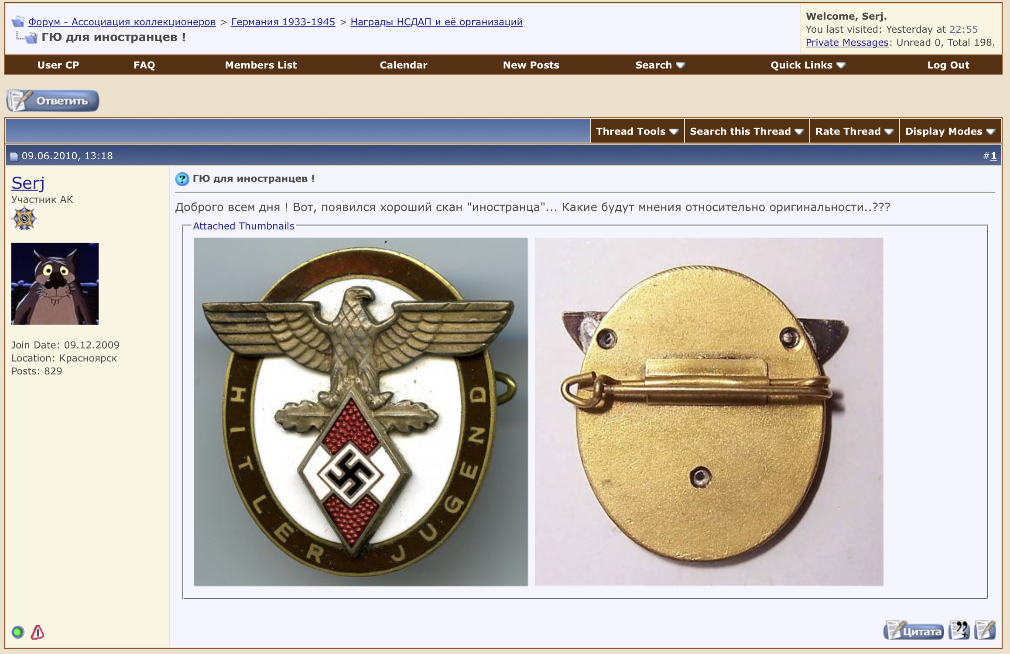Open the Rate Thread dropdown
1010x654 pixels.
[x=854, y=131]
